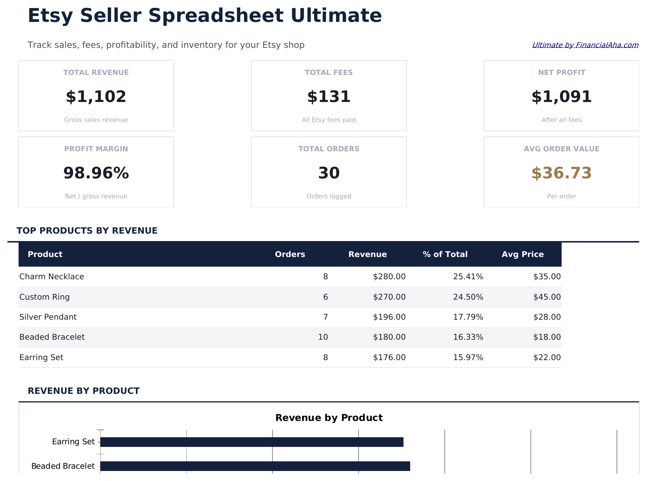This screenshot has width=647, height=481.
Task: Sort by the % of Total column
Action: (444, 254)
